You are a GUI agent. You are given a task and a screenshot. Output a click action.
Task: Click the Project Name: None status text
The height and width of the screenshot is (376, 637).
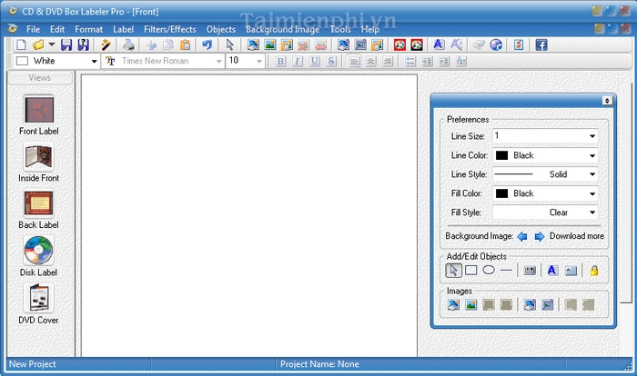319,364
